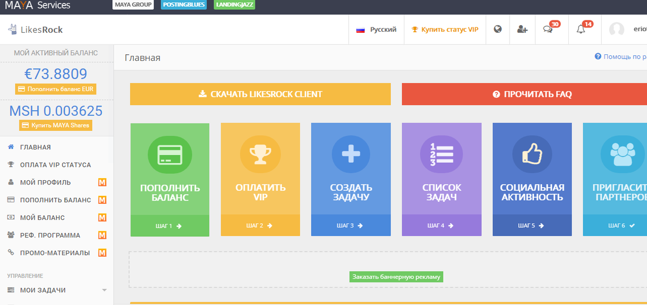The height and width of the screenshot is (305, 647).
Task: Click Шаг 3 under Создать задачу
Action: pos(351,225)
